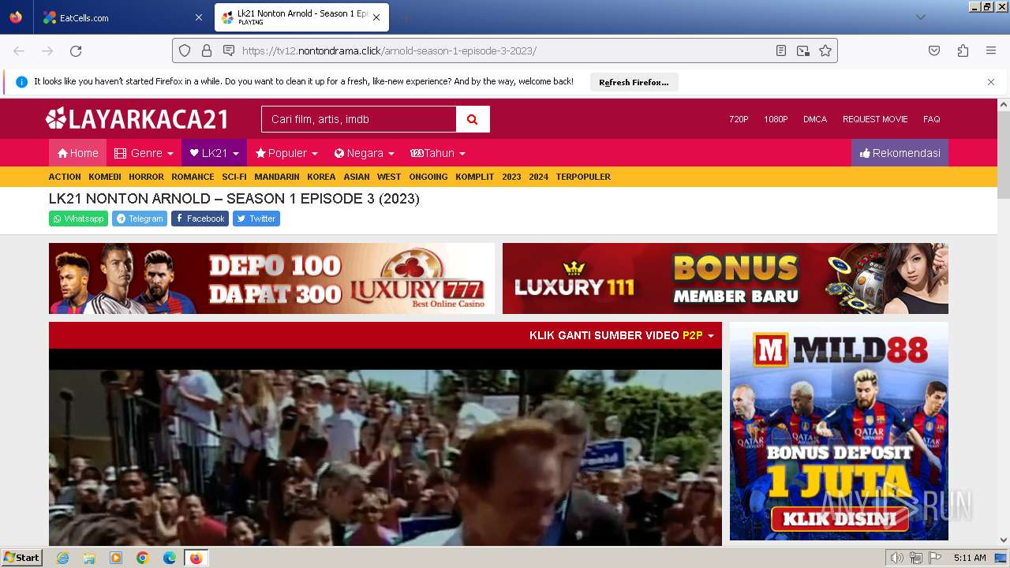The height and width of the screenshot is (568, 1010).
Task: Share via the Facebook button
Action: point(200,219)
